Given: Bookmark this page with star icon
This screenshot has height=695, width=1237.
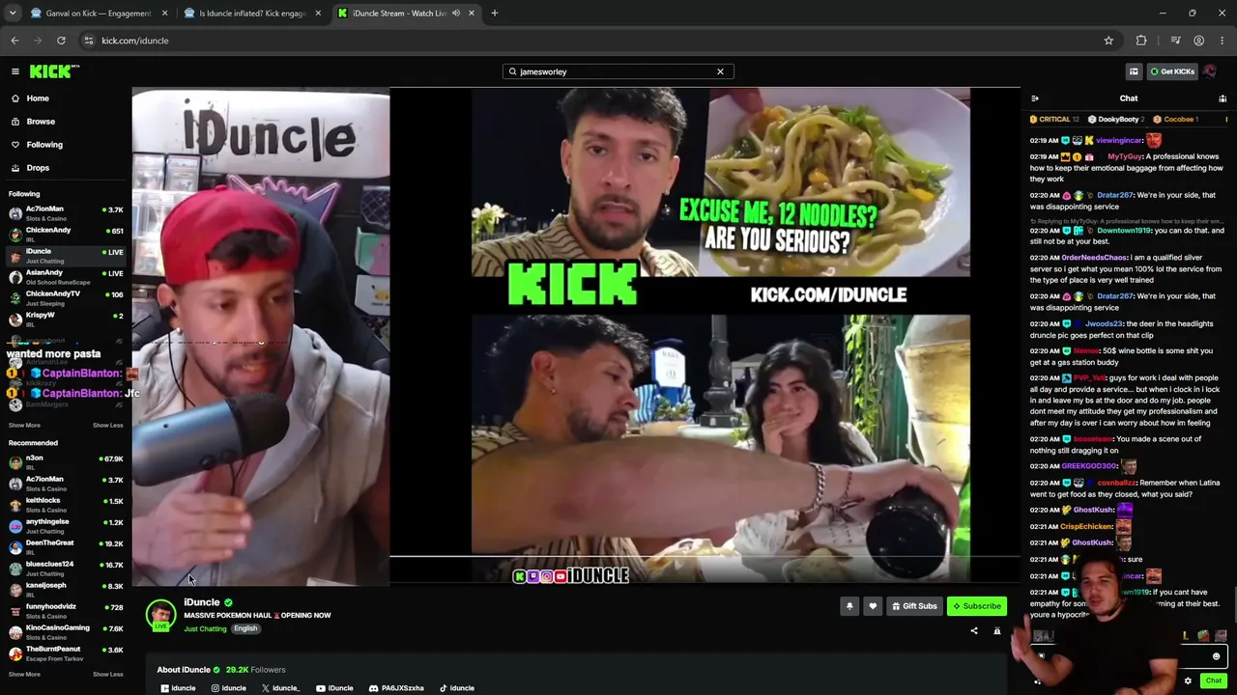Looking at the screenshot, I should [1108, 41].
